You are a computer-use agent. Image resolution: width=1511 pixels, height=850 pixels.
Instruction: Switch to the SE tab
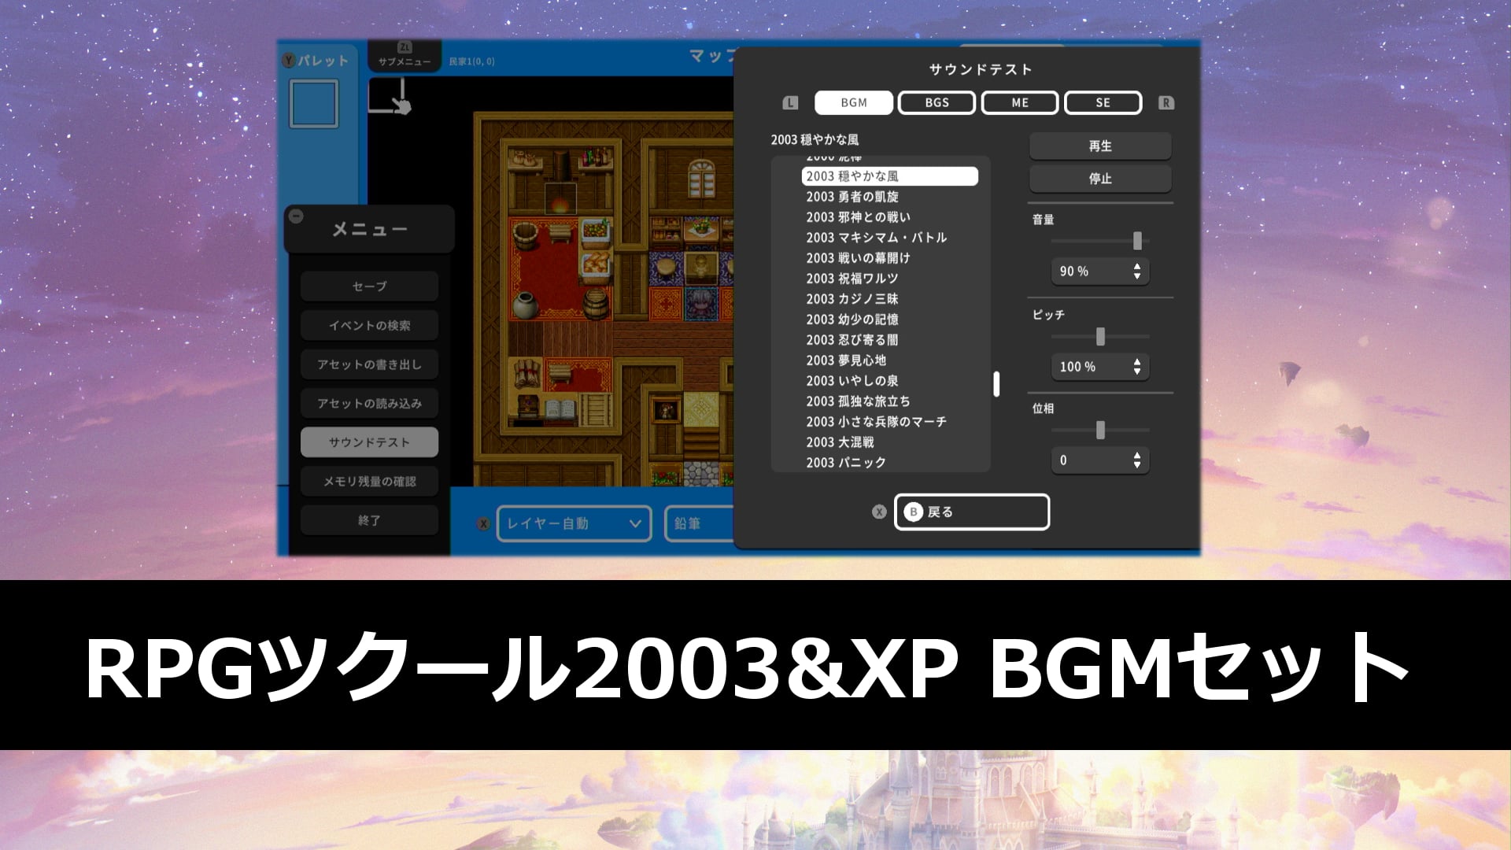(x=1103, y=102)
